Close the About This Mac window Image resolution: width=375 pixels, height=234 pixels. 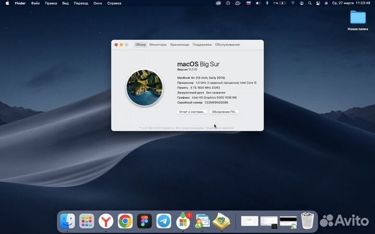(116, 45)
